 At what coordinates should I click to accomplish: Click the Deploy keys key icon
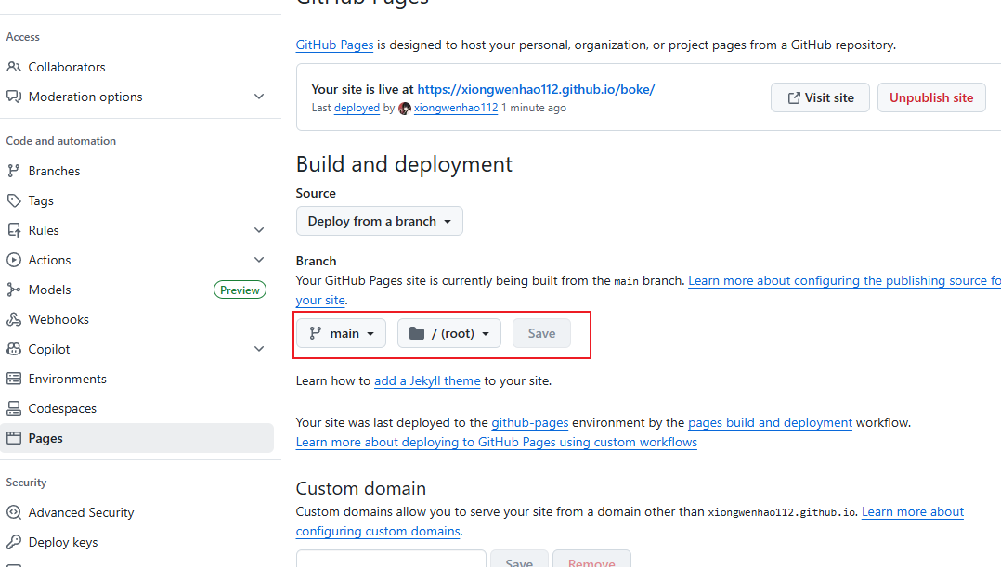[14, 542]
